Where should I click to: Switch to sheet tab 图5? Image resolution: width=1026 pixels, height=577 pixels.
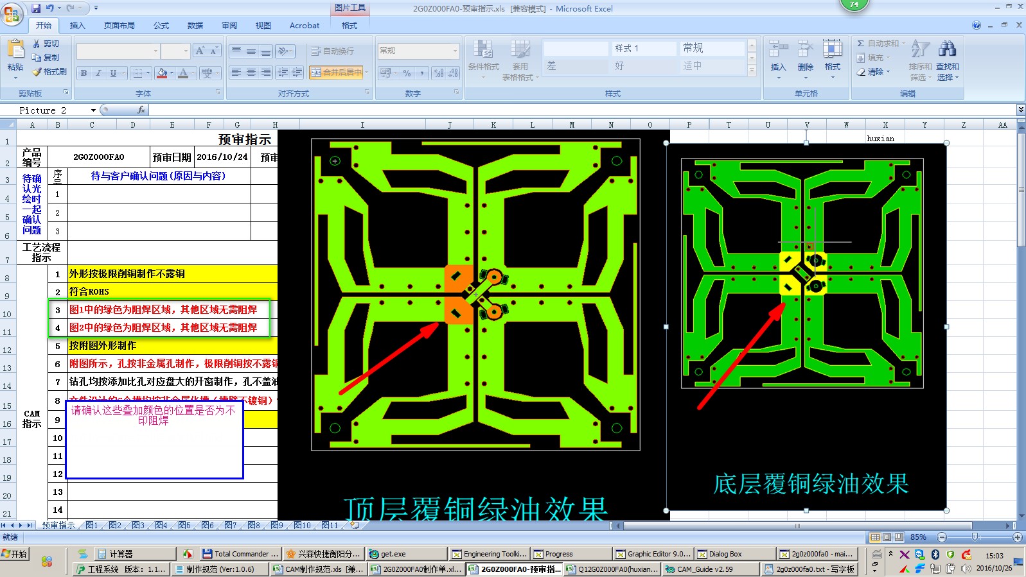coord(184,525)
